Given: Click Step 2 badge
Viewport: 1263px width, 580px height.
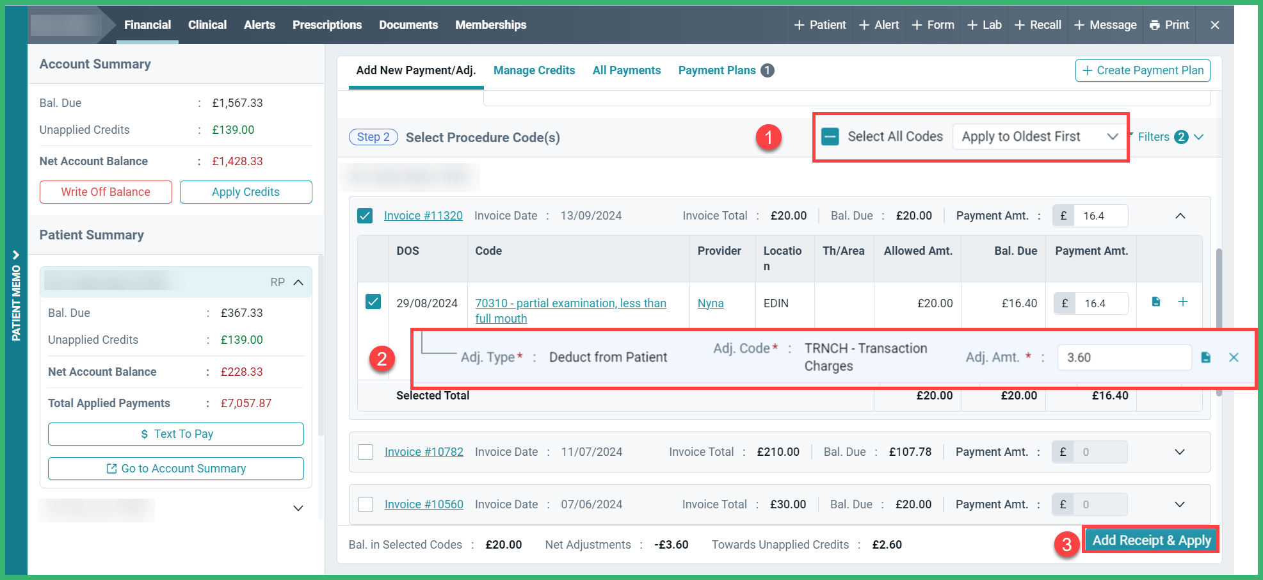Looking at the screenshot, I should [373, 137].
